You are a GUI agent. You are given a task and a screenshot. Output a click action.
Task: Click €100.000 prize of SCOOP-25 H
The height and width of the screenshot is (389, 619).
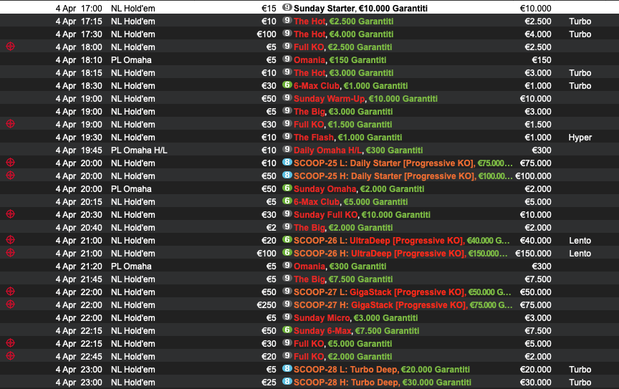pyautogui.click(x=533, y=176)
